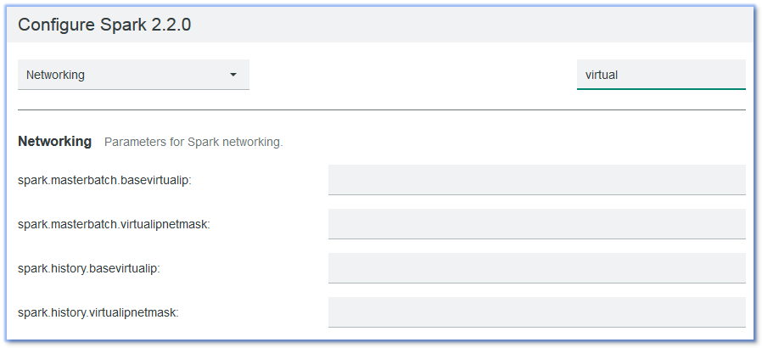
Task: Select the spark.masterbatch.virtualipnetmask text box
Action: point(536,224)
